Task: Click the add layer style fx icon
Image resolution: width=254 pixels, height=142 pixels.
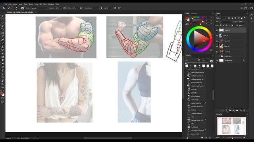Action: (x=226, y=110)
